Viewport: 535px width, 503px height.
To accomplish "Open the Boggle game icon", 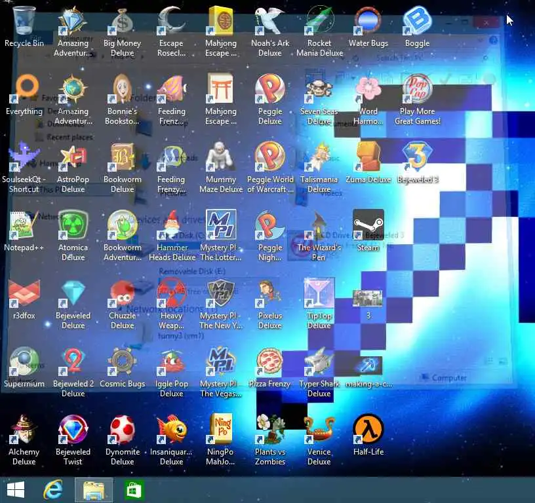I will coord(417,21).
